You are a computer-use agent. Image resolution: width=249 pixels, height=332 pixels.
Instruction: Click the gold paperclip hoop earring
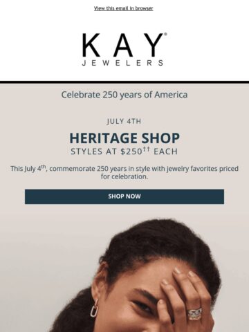94,308
